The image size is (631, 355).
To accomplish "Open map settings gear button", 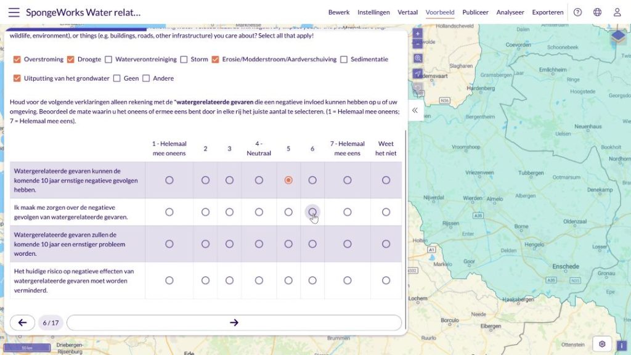I will coord(602,344).
